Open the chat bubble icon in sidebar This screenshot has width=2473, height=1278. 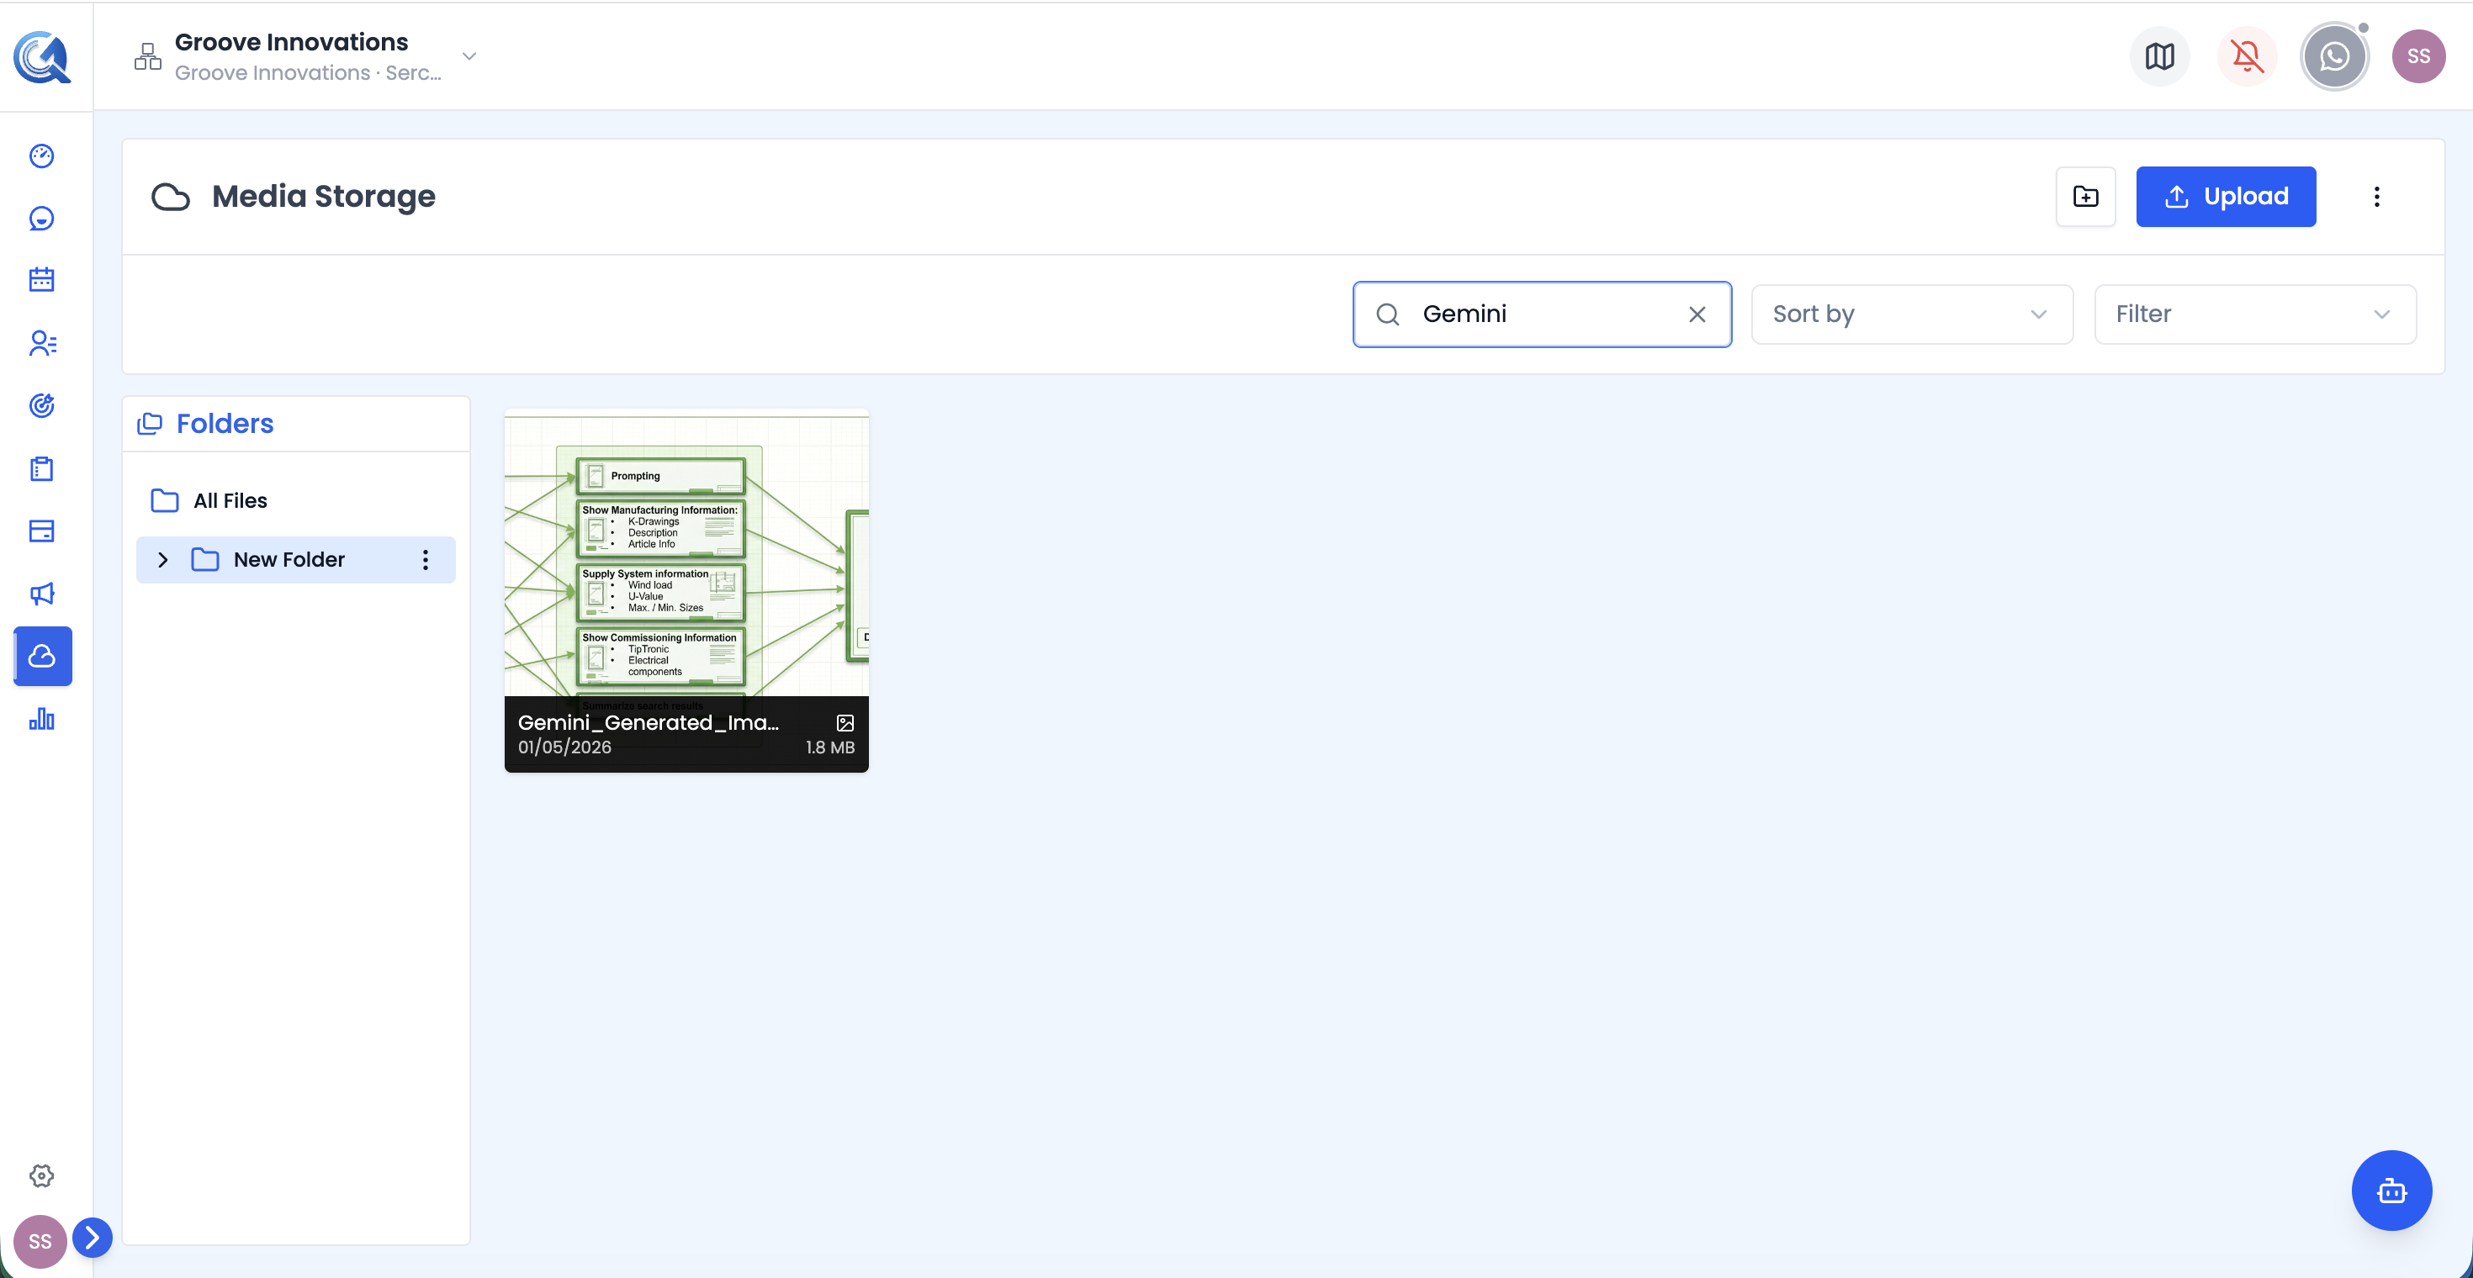[x=41, y=218]
